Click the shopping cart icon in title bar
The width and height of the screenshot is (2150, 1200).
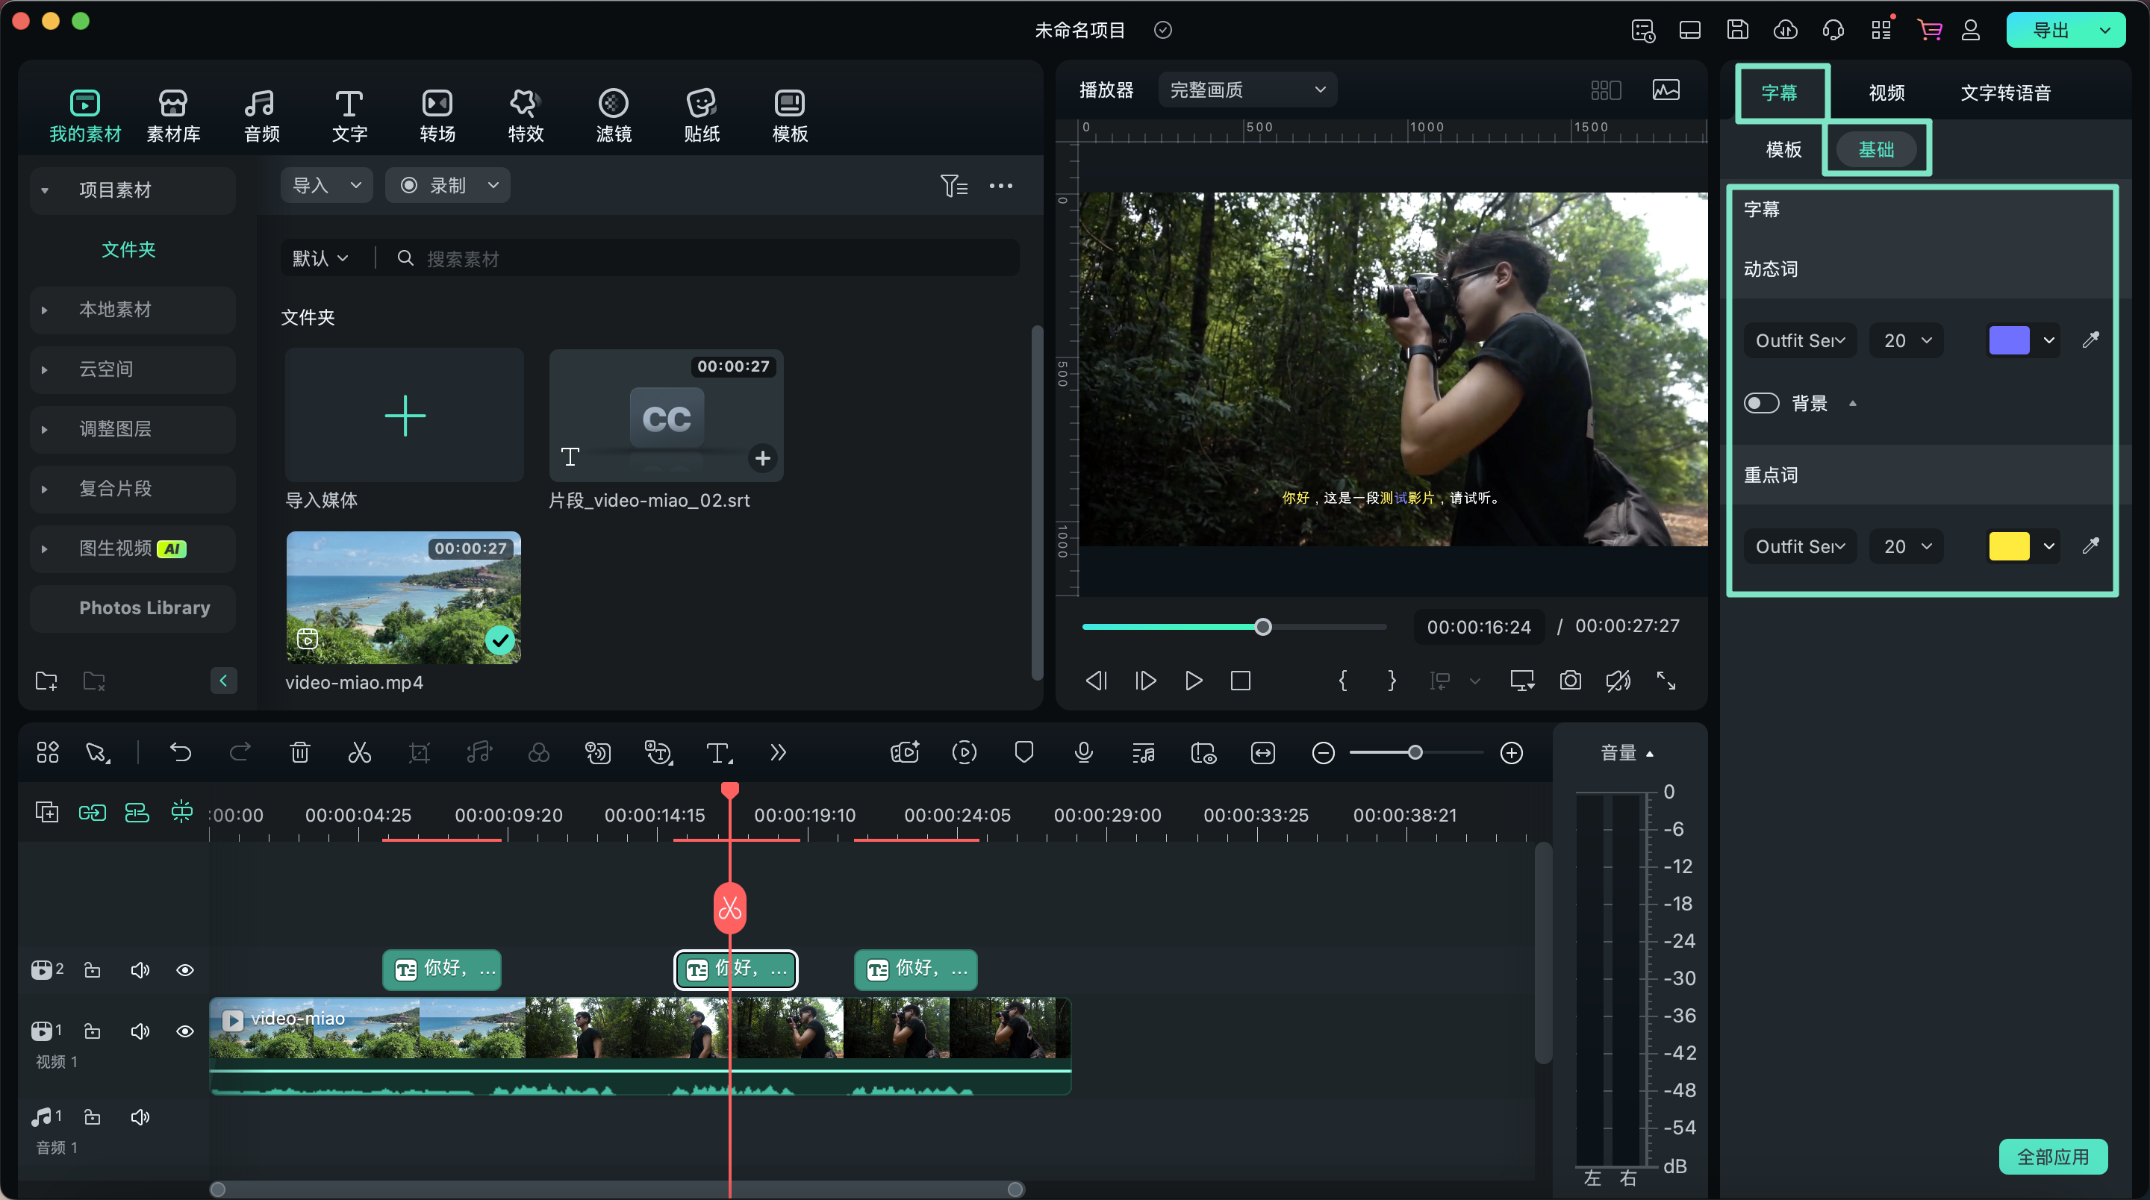pos(1929,30)
